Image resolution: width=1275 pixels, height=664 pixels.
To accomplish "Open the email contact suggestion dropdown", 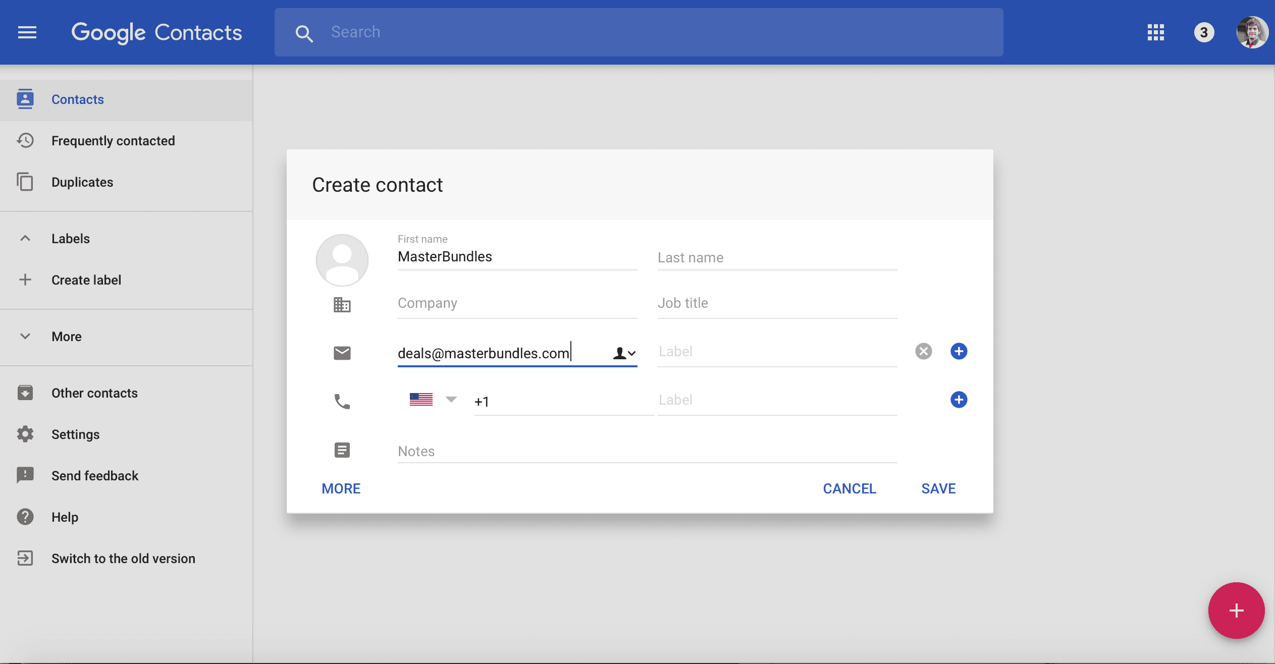I will (624, 353).
